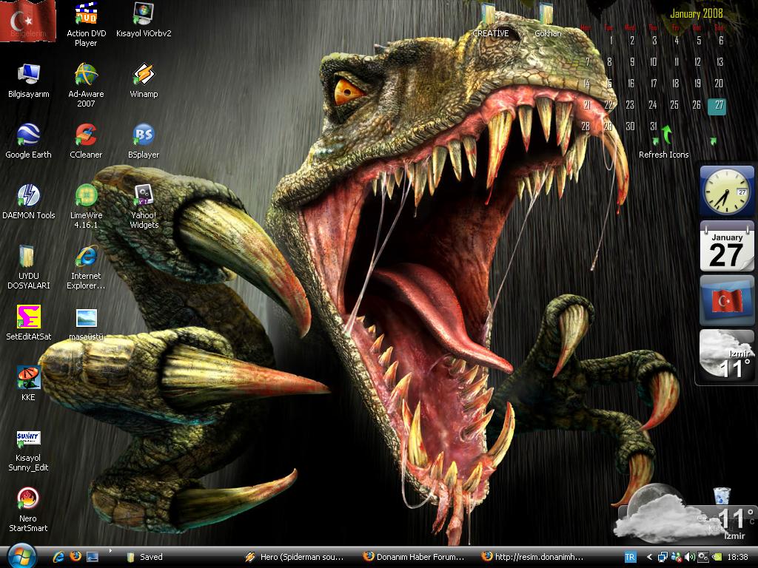Open network connection tray icon

point(663,557)
